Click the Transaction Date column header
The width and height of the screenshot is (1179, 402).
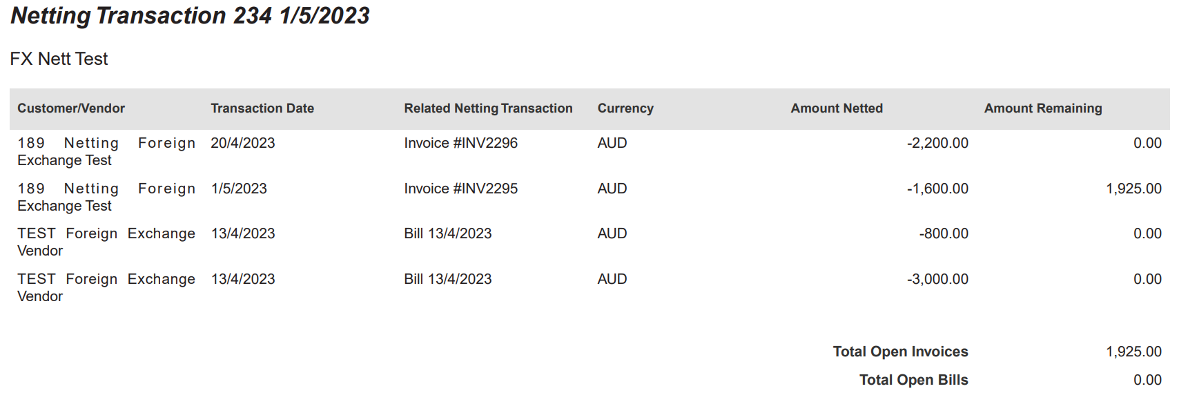point(262,108)
